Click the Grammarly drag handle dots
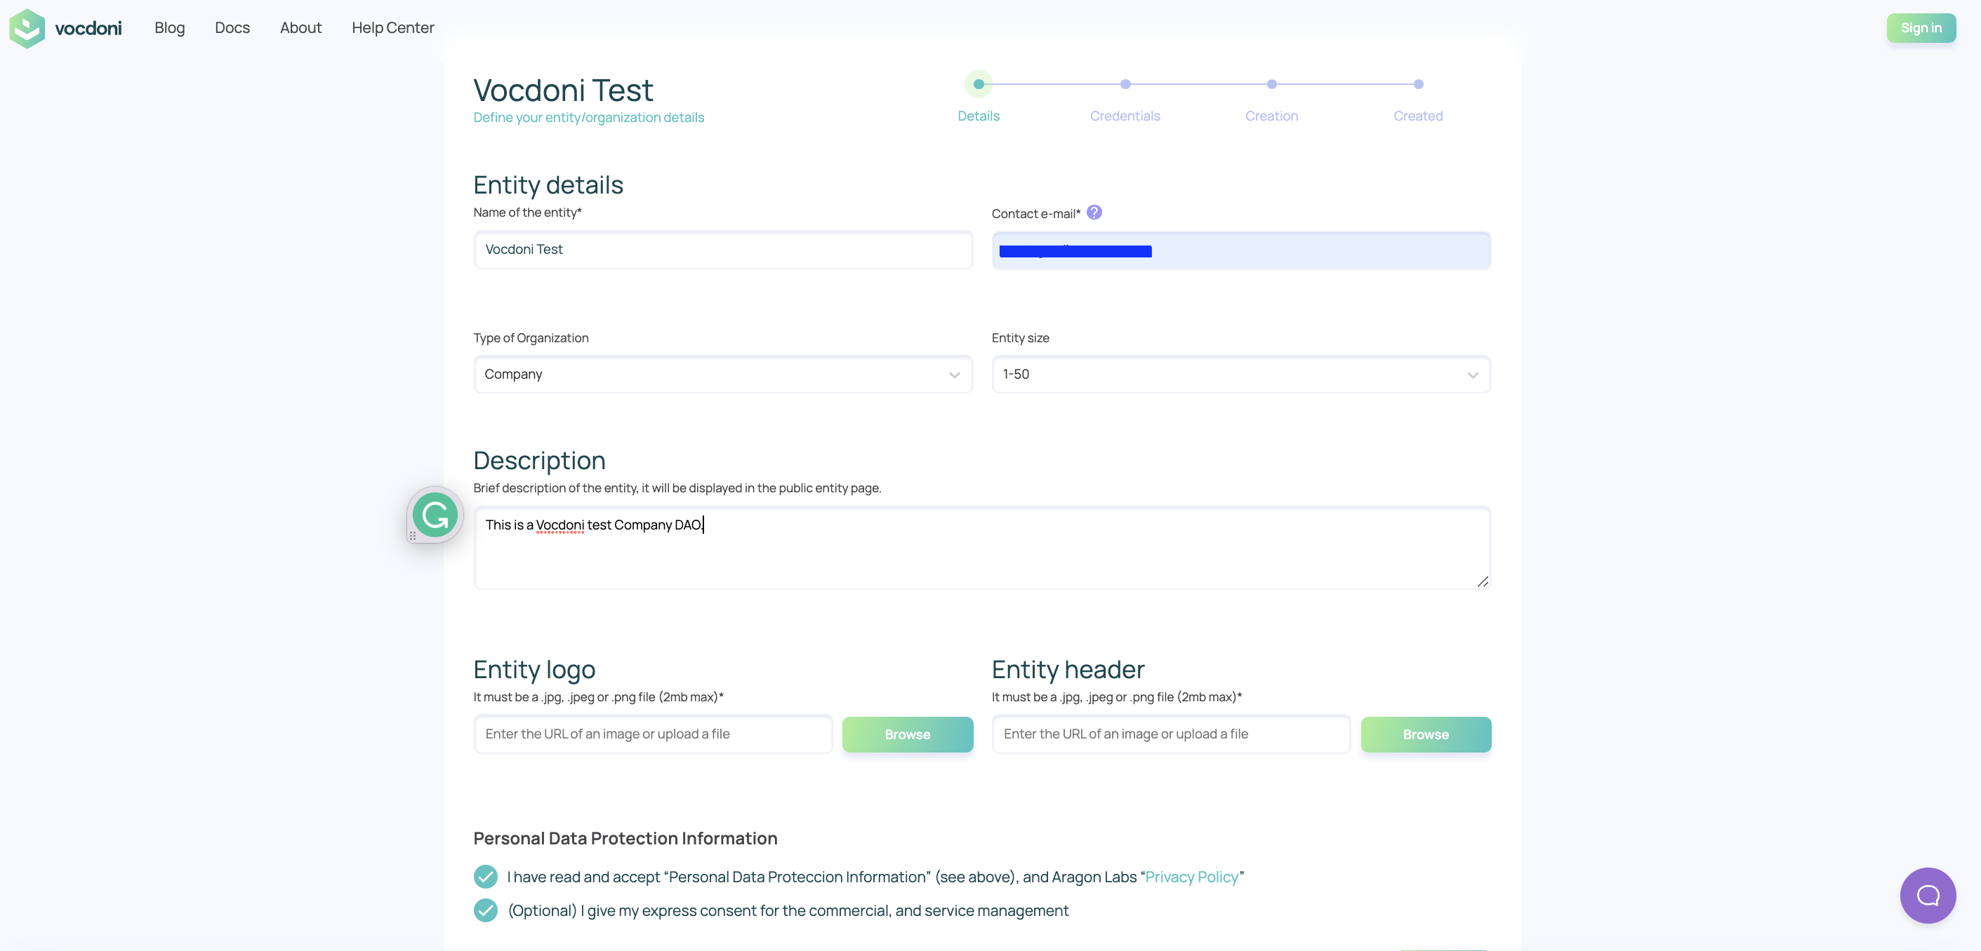 click(x=413, y=537)
